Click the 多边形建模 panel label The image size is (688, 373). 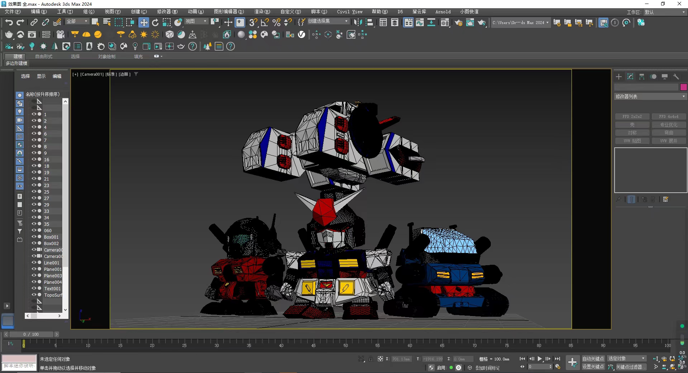16,63
